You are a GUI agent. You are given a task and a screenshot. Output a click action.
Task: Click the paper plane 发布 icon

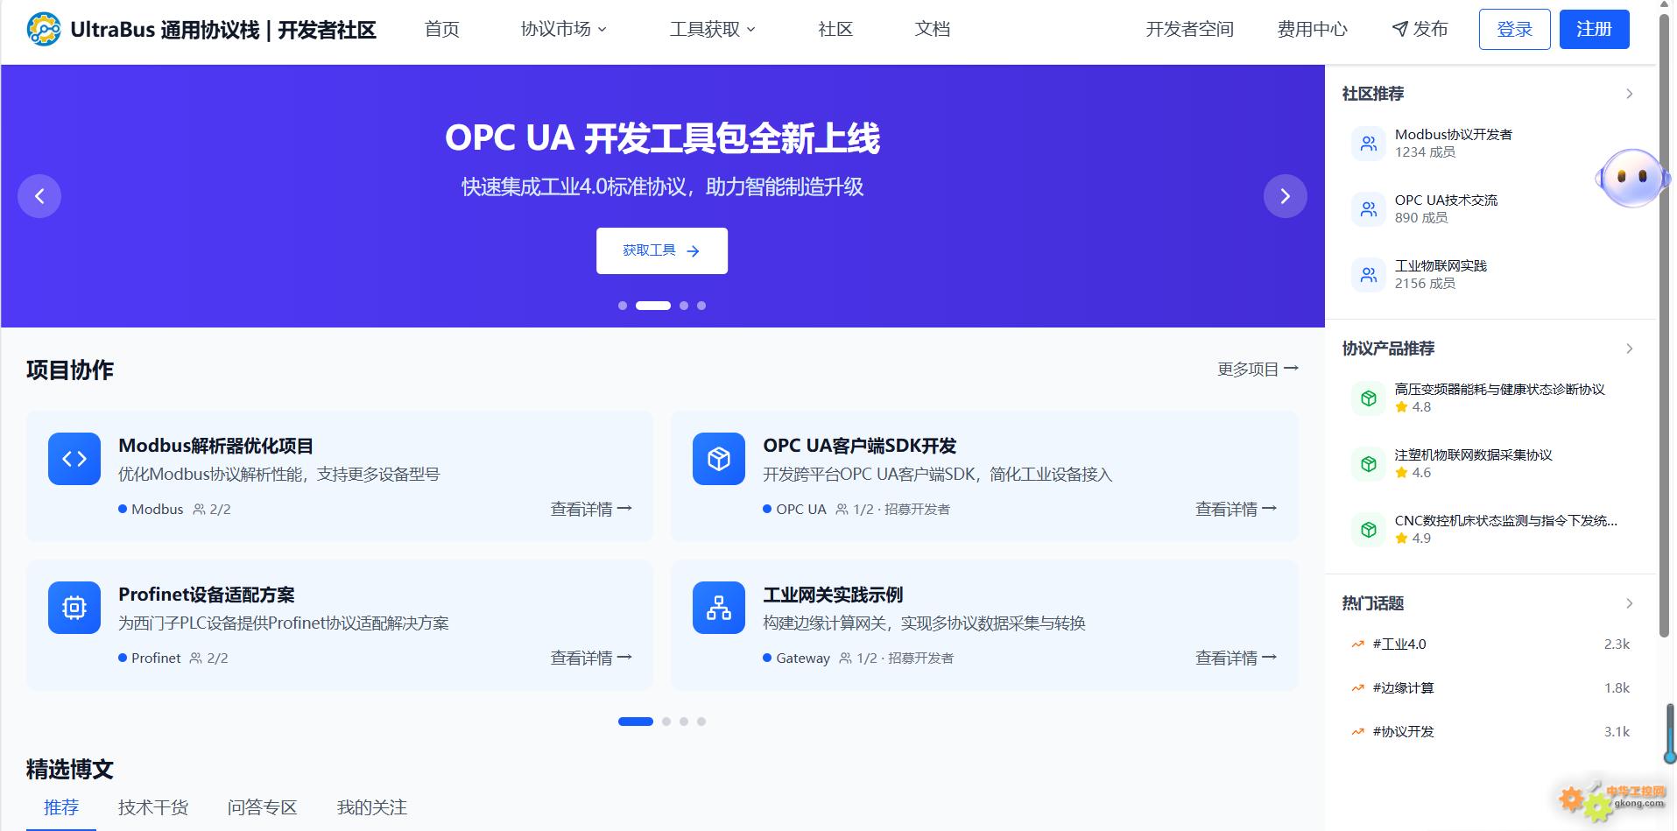[1400, 30]
